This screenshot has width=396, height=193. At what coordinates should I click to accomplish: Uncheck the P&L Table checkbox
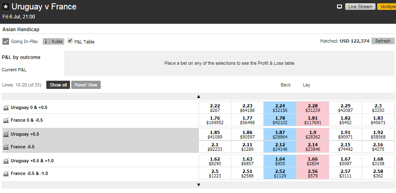pos(70,41)
